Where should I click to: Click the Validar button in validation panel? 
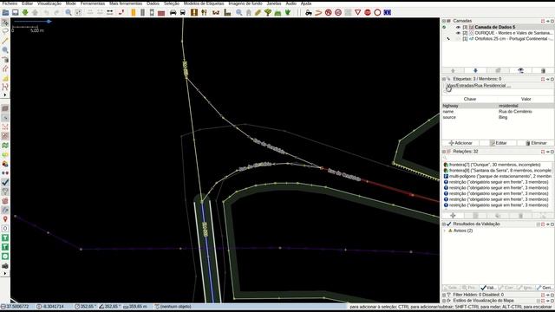(x=488, y=288)
